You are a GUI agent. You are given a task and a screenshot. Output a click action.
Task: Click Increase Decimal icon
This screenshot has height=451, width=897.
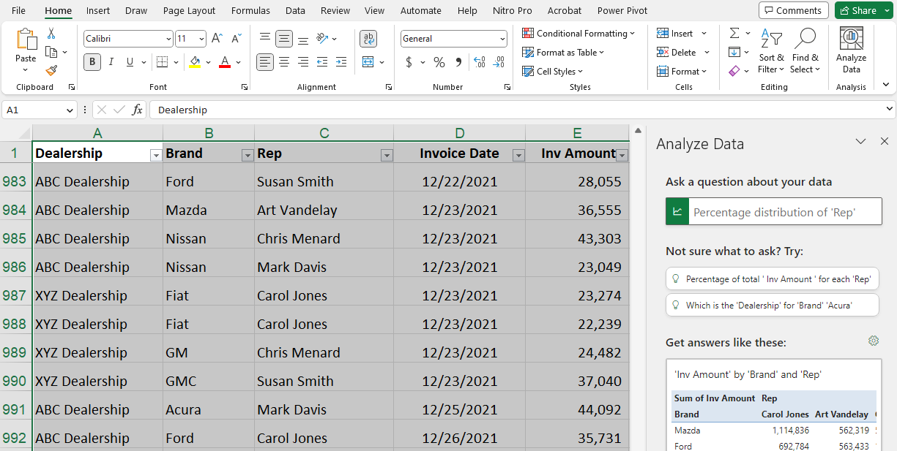tap(479, 63)
